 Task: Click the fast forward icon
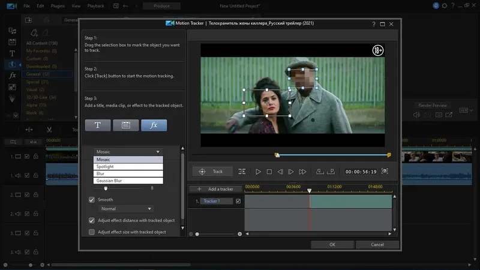coord(304,172)
